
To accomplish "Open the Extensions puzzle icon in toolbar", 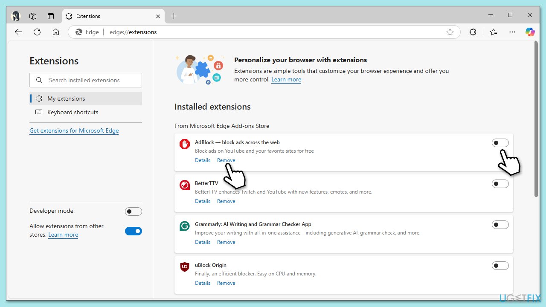I will click(473, 32).
